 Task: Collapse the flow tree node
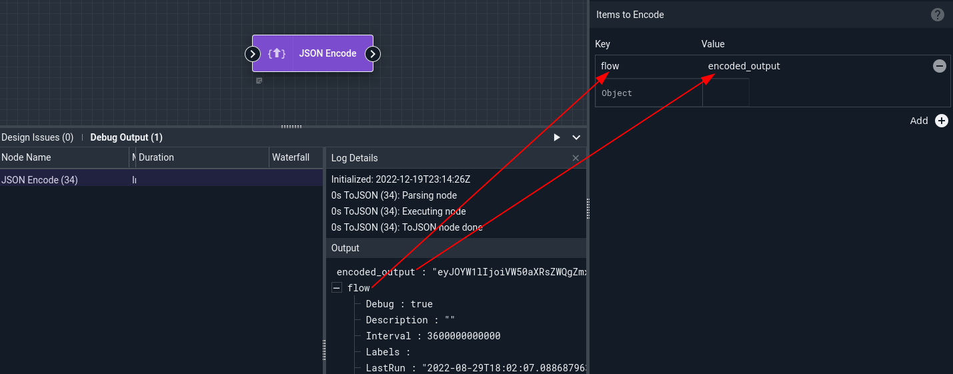337,288
